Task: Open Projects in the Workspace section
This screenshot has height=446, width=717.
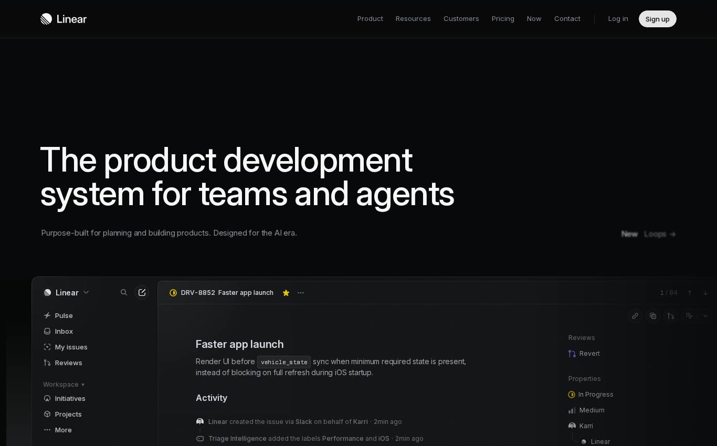Action: tap(63, 414)
